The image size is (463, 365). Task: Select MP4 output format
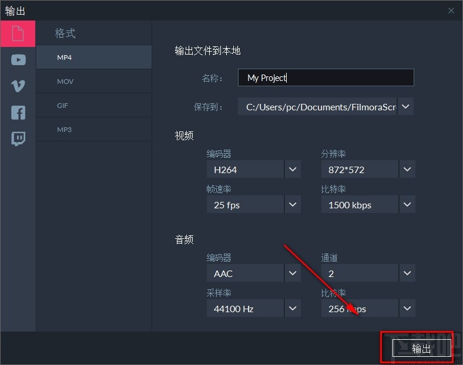(x=94, y=58)
